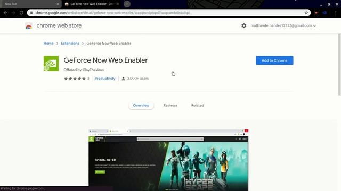Screen dimensions: 341x191
Task: Click the red extension icon in toolbar
Action: [316, 13]
